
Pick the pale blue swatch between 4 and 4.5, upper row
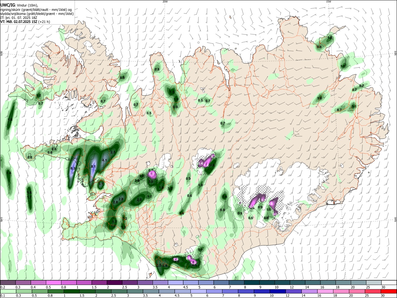(175, 283)
